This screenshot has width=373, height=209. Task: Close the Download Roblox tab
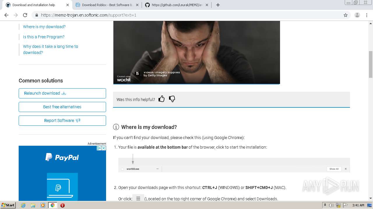(137, 5)
